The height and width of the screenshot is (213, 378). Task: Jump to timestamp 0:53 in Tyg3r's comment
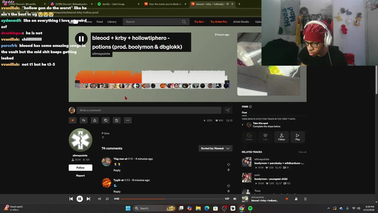pos(127,180)
